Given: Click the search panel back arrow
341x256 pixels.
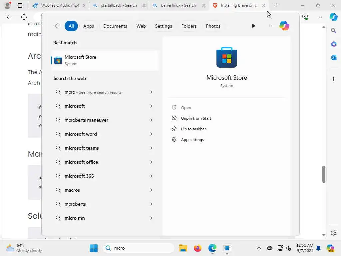Looking at the screenshot, I should [57, 26].
